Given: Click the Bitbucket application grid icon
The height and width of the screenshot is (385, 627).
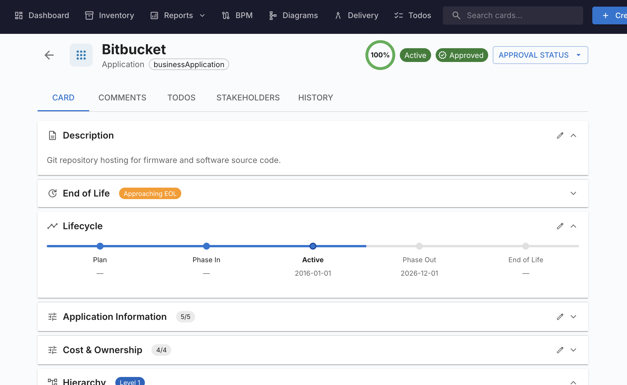Looking at the screenshot, I should point(81,55).
